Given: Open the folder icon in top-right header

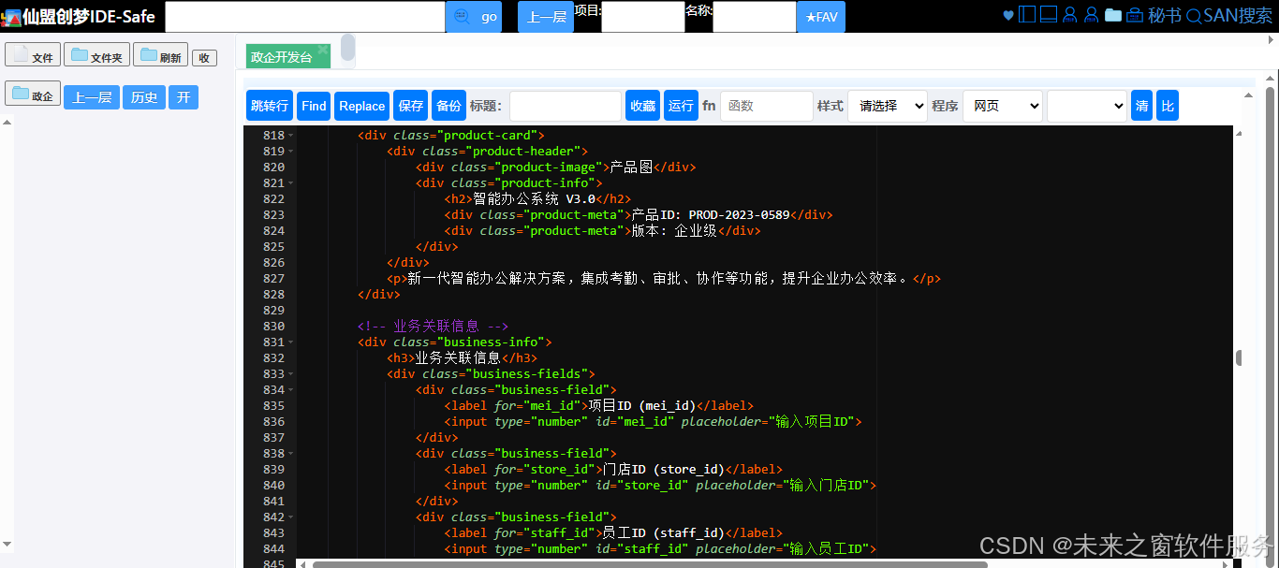Looking at the screenshot, I should (1113, 15).
